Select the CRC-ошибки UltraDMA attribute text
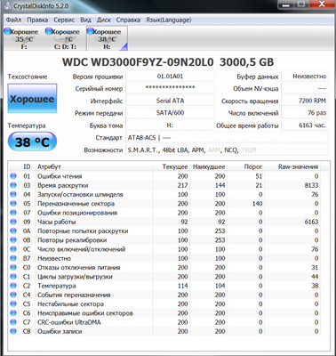This screenshot has height=356, width=336. pos(69,322)
